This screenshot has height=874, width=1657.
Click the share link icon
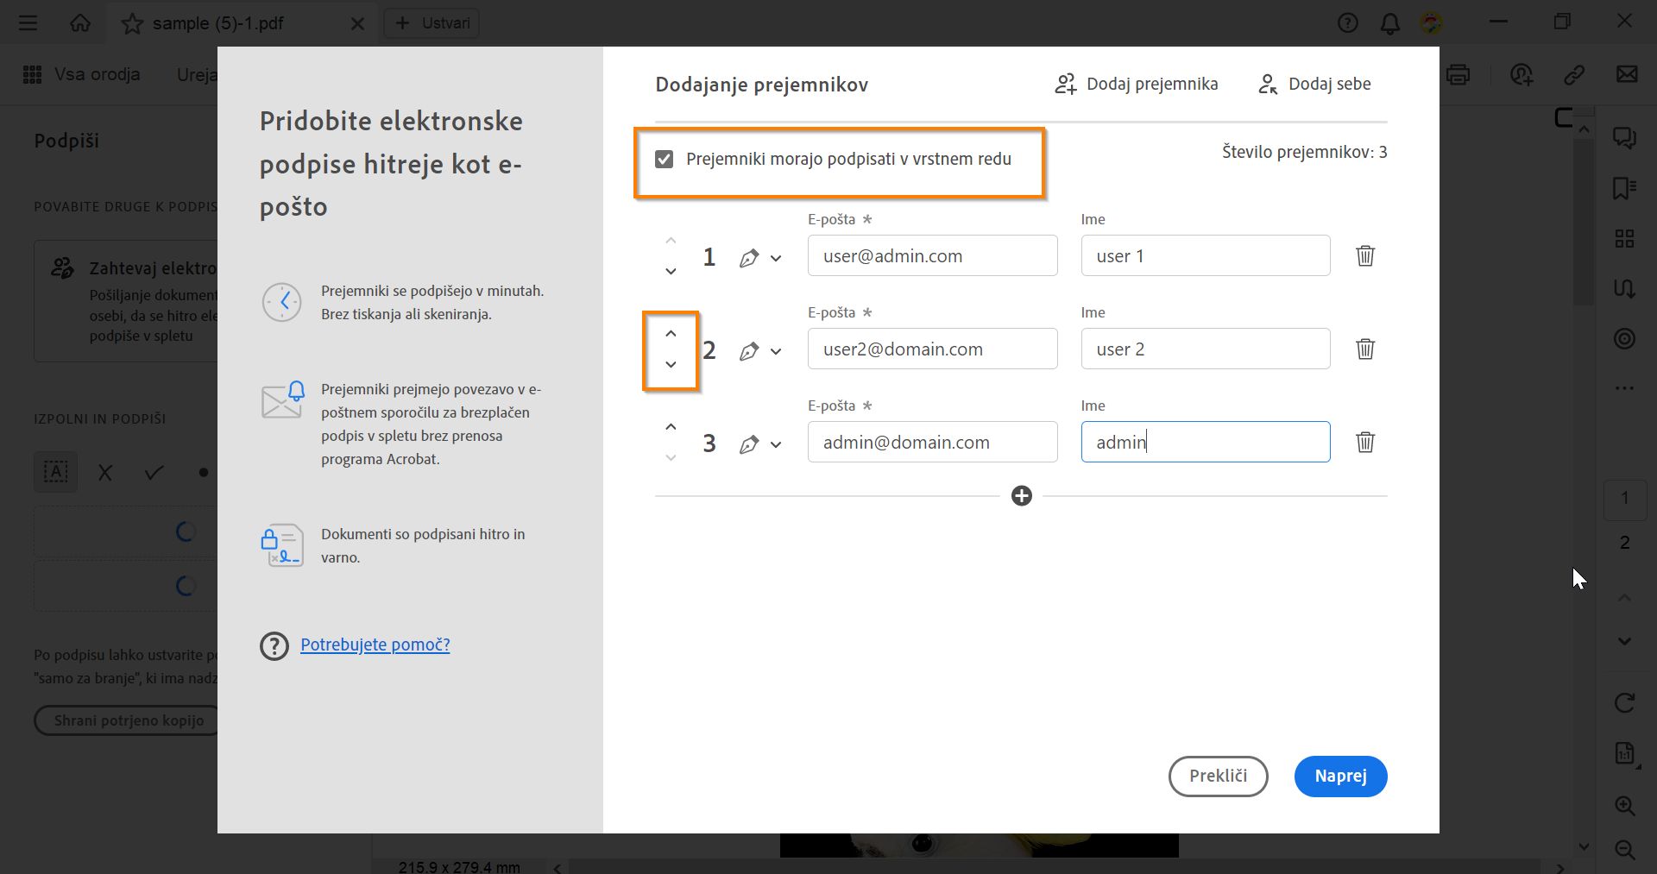(1574, 75)
